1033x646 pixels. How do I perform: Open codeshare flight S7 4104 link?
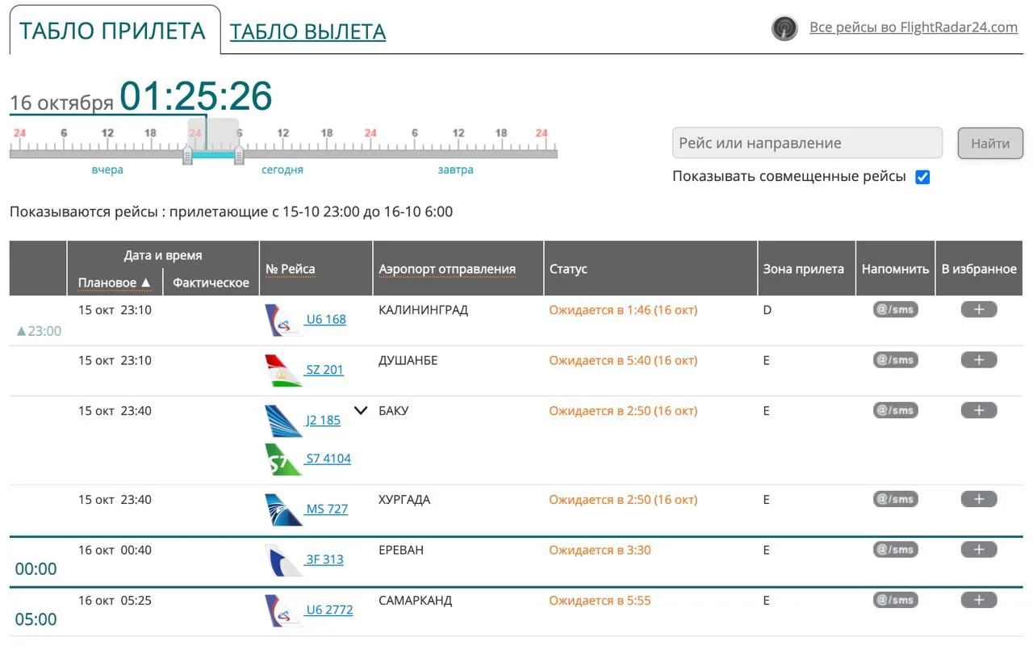click(x=328, y=459)
